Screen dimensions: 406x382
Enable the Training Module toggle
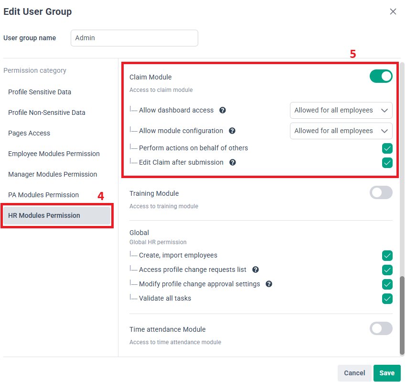tap(381, 192)
